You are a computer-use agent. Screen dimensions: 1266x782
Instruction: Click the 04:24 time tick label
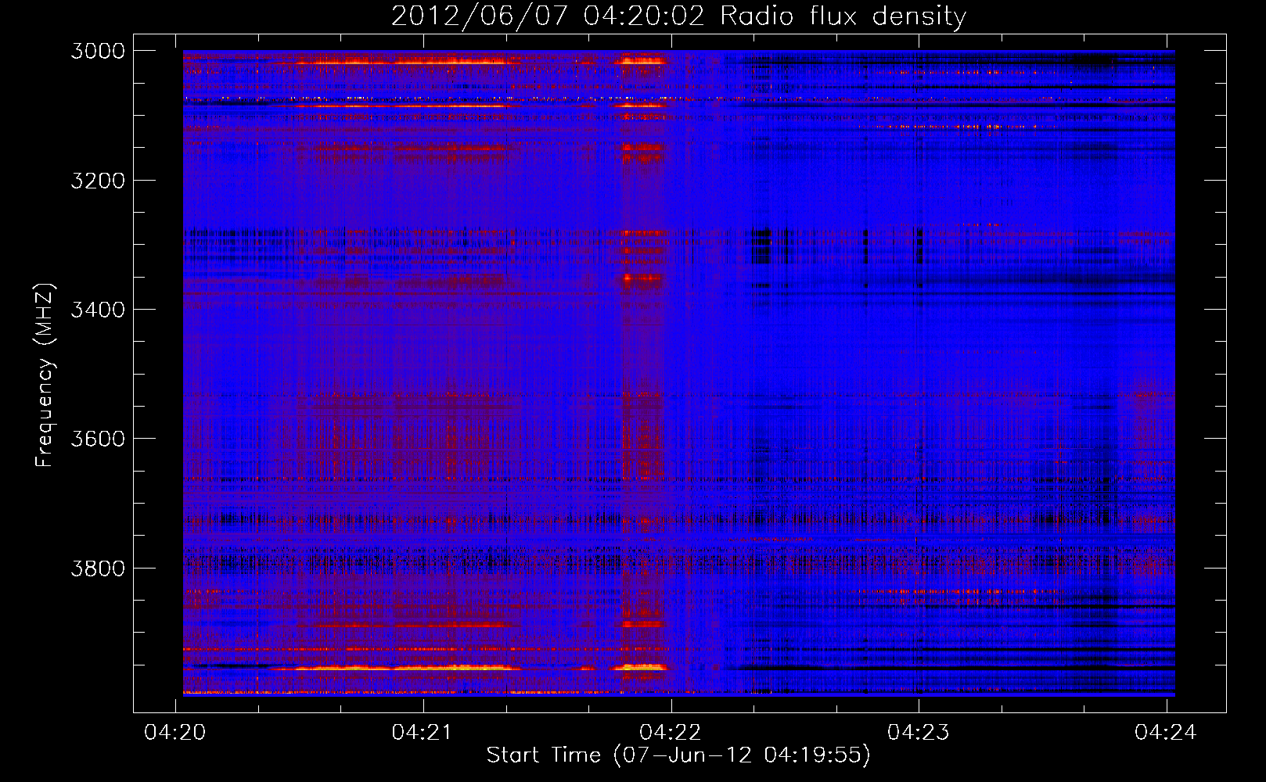coord(1166,733)
